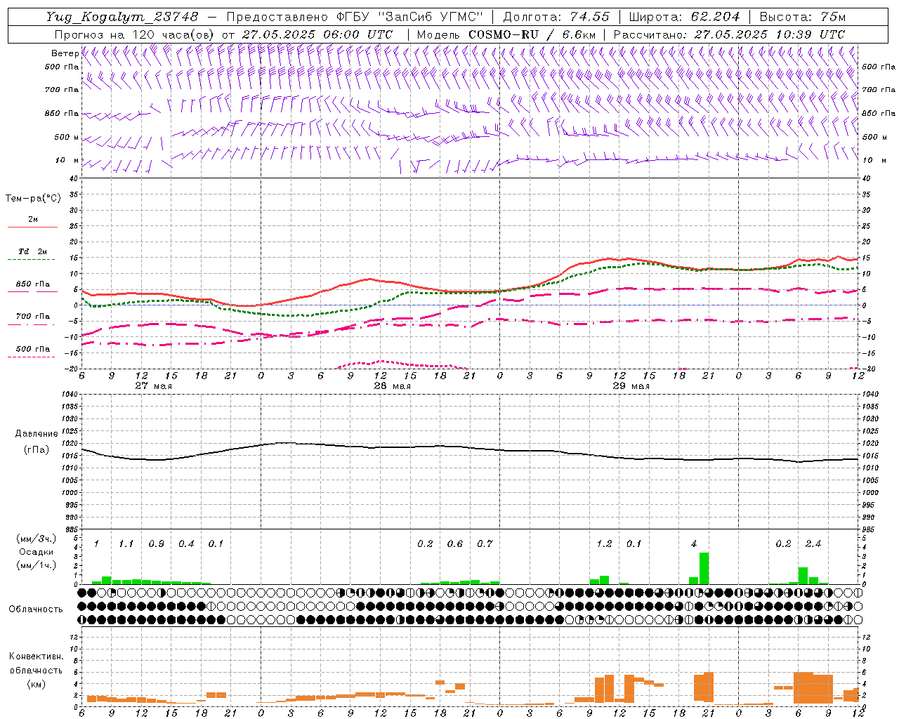Viewport: 899px width, 719px height.
Task: Click the 'Облачность' cloudiness label
Action: click(36, 609)
